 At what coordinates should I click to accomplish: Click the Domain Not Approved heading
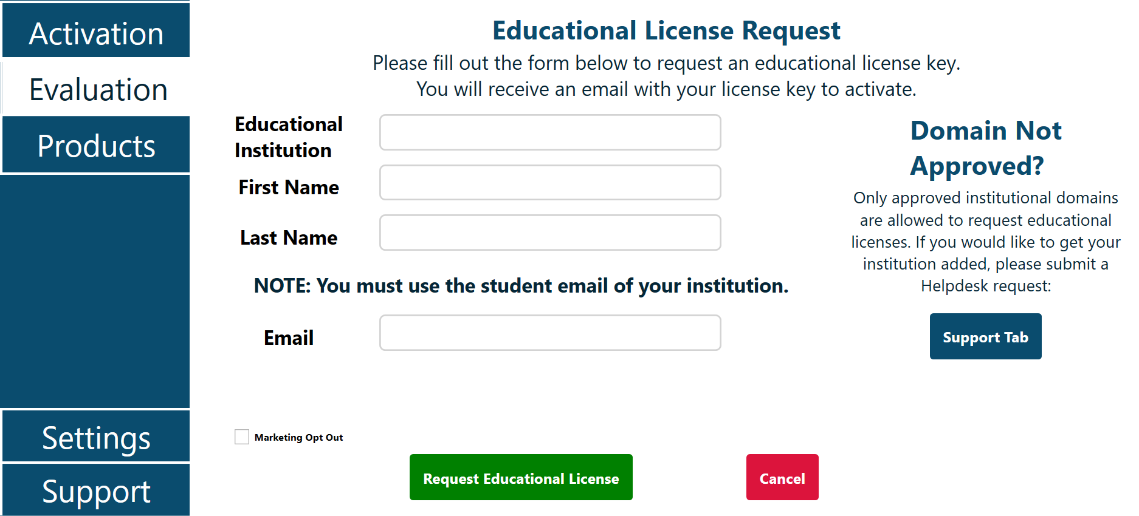point(985,148)
